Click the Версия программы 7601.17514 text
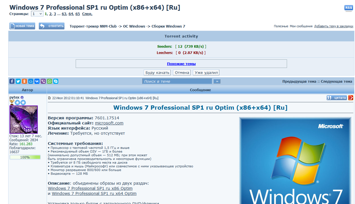This screenshot has width=355, height=204. 83,118
